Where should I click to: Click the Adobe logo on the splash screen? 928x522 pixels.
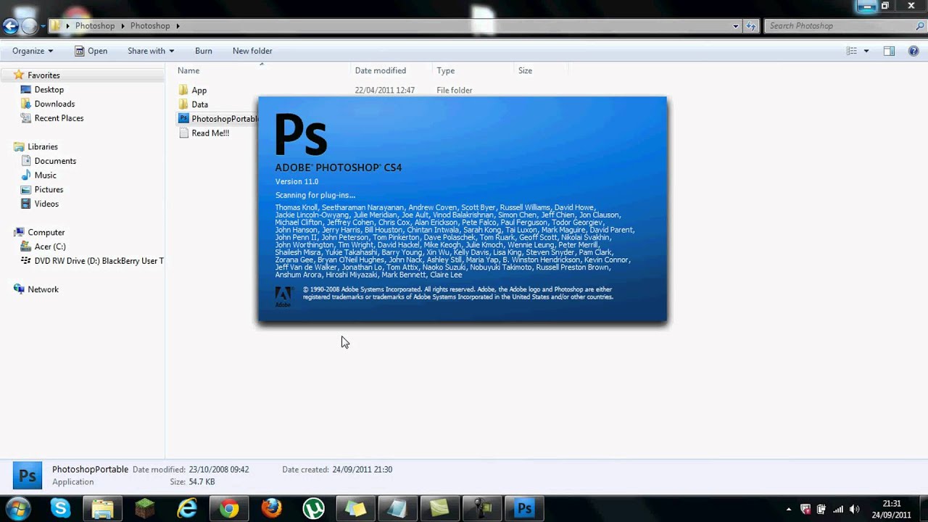[283, 297]
